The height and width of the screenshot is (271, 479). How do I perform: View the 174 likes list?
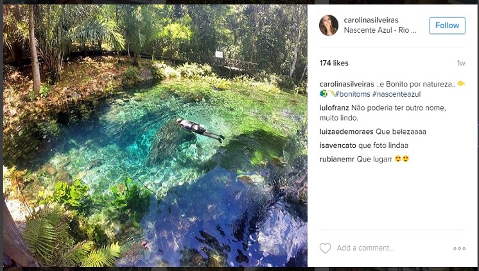pos(334,63)
